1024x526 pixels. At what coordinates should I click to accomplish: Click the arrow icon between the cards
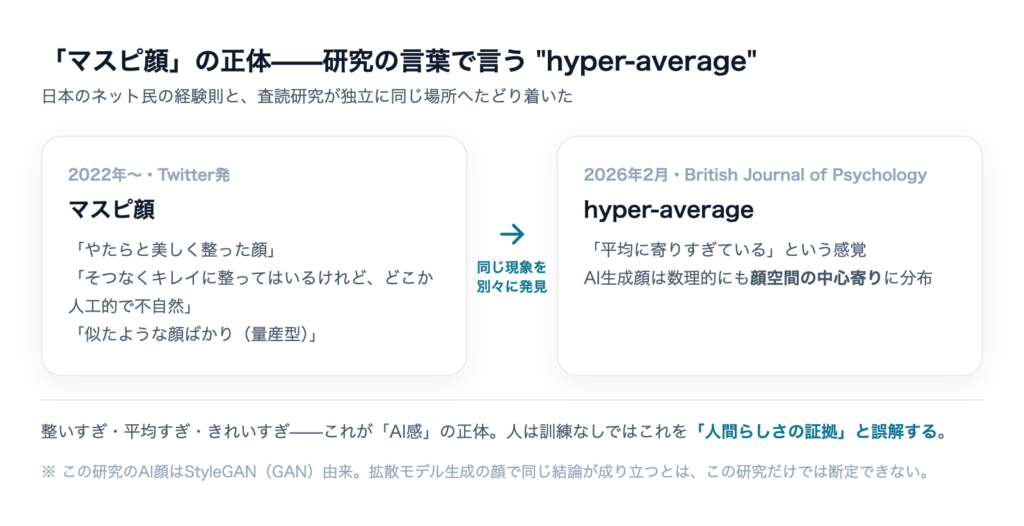(512, 234)
